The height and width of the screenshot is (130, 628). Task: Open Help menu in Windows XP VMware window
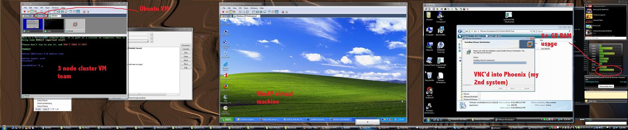tap(262, 8)
